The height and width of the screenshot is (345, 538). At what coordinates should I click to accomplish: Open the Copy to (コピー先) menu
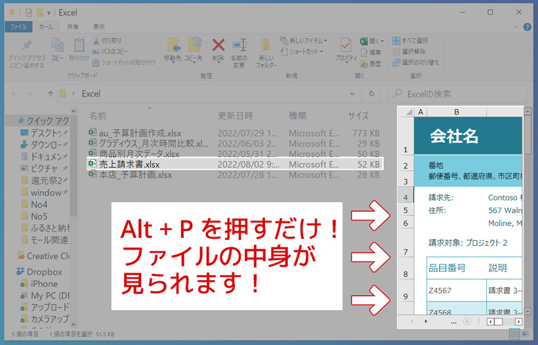pyautogui.click(x=194, y=50)
